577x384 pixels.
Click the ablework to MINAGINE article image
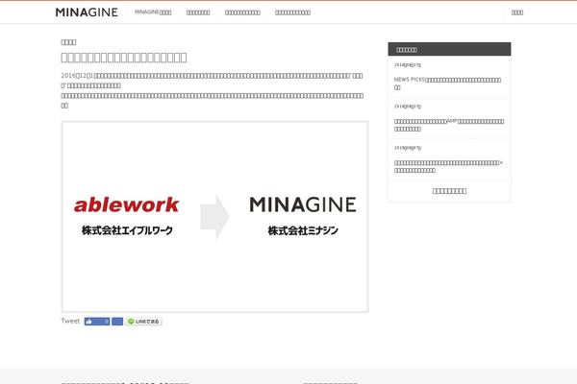pyautogui.click(x=214, y=217)
